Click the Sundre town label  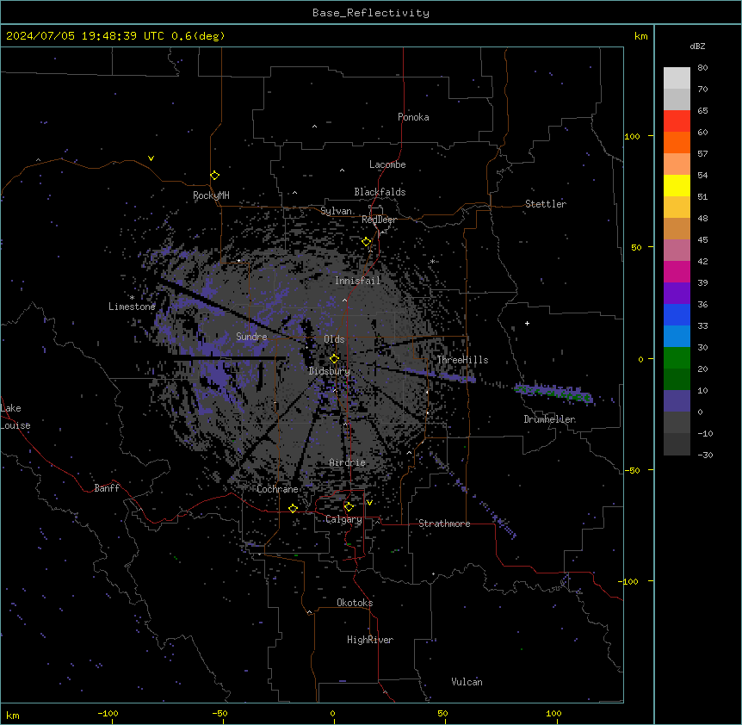[251, 337]
